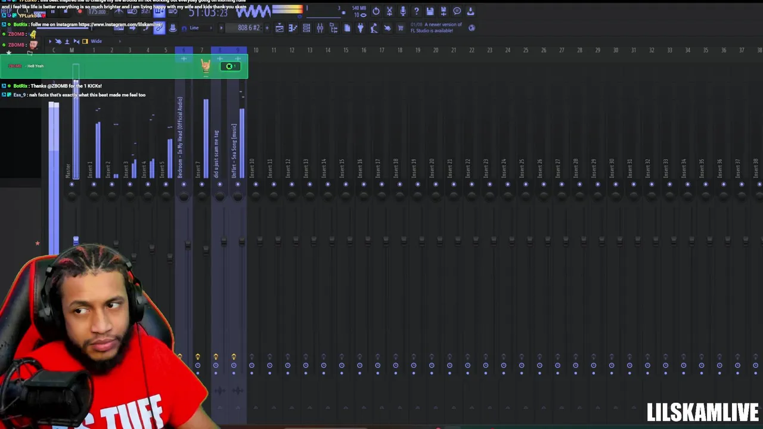Click the Insert 16 pan knob
The height and width of the screenshot is (429, 763).
tap(364, 197)
